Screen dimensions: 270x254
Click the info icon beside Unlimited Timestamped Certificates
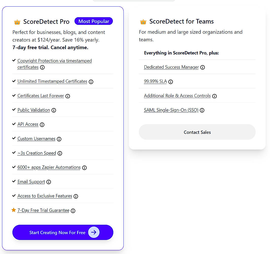coord(91,82)
